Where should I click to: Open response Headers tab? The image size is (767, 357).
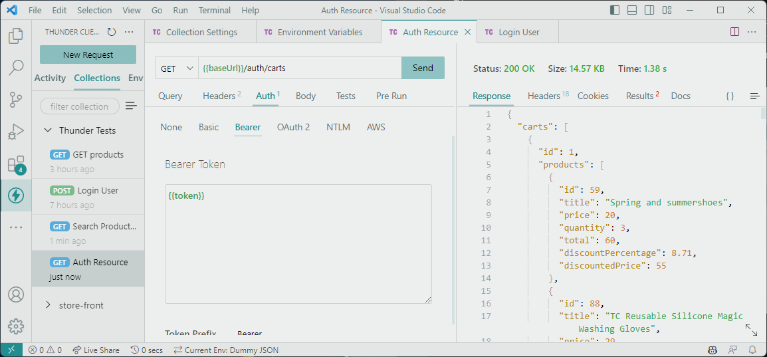[x=544, y=96]
